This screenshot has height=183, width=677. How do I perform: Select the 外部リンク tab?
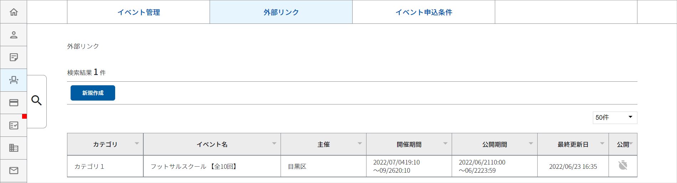click(x=281, y=12)
